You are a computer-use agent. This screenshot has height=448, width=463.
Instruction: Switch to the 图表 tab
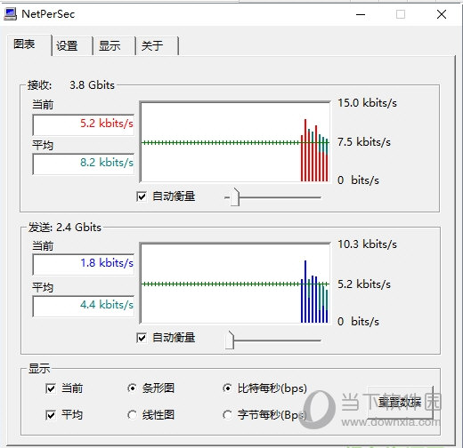point(29,44)
